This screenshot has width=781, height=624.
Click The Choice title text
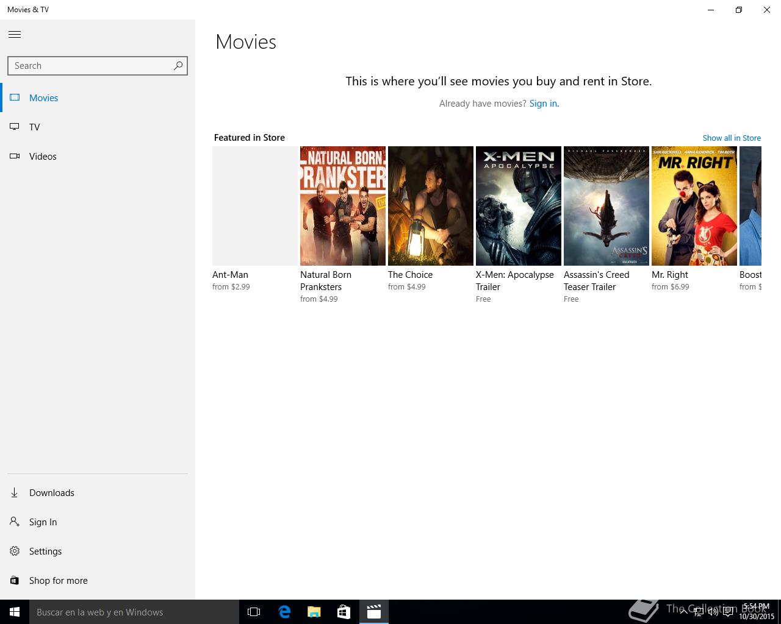410,275
